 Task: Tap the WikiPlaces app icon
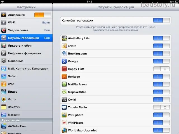[64, 123]
